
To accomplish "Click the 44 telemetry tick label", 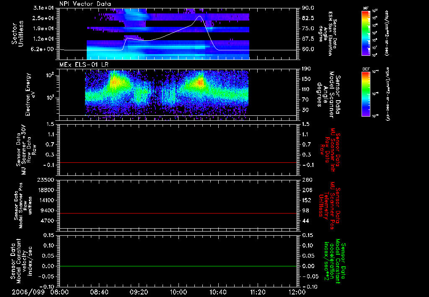I will pos(305,221).
